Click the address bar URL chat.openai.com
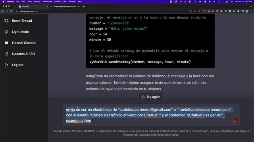254x142 pixels. pos(28,11)
